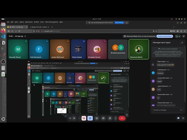Open the File menu
This screenshot has height=140, width=187.
tap(8, 22)
